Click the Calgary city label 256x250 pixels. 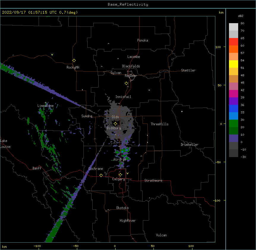118,179
